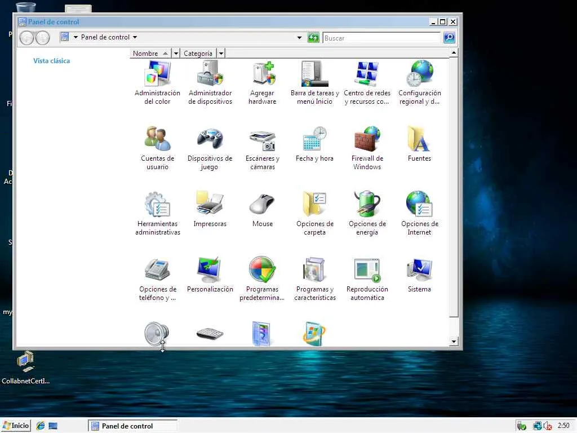Open Fecha y hora settings
Image resolution: width=577 pixels, height=433 pixels.
click(314, 144)
